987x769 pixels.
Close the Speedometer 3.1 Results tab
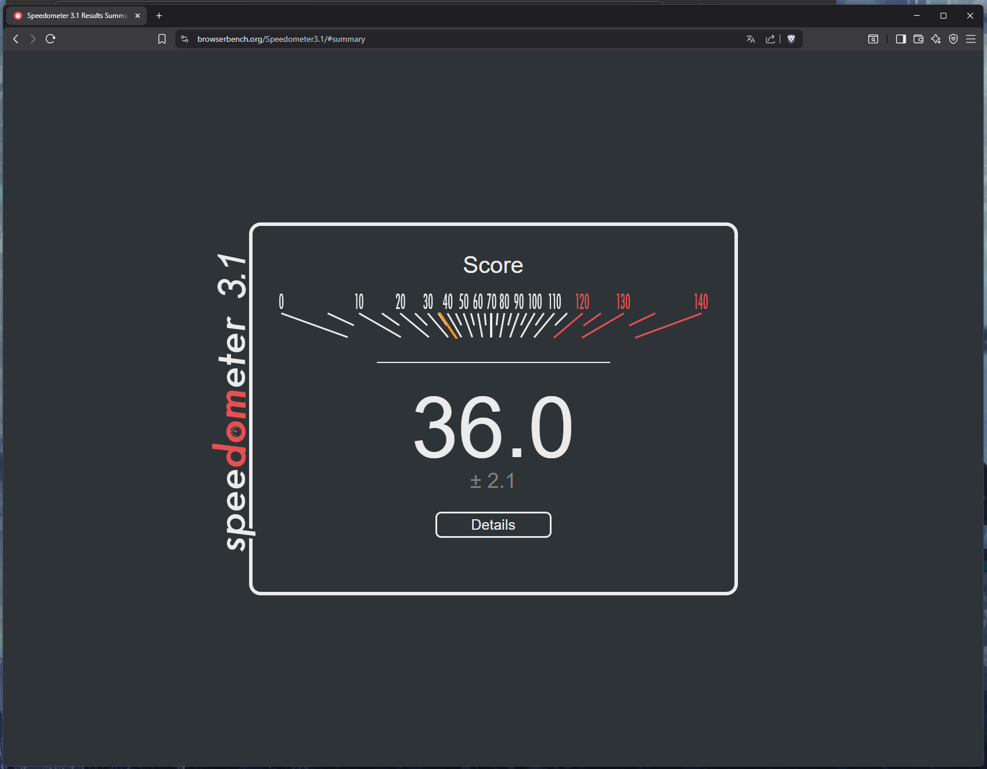(x=138, y=16)
